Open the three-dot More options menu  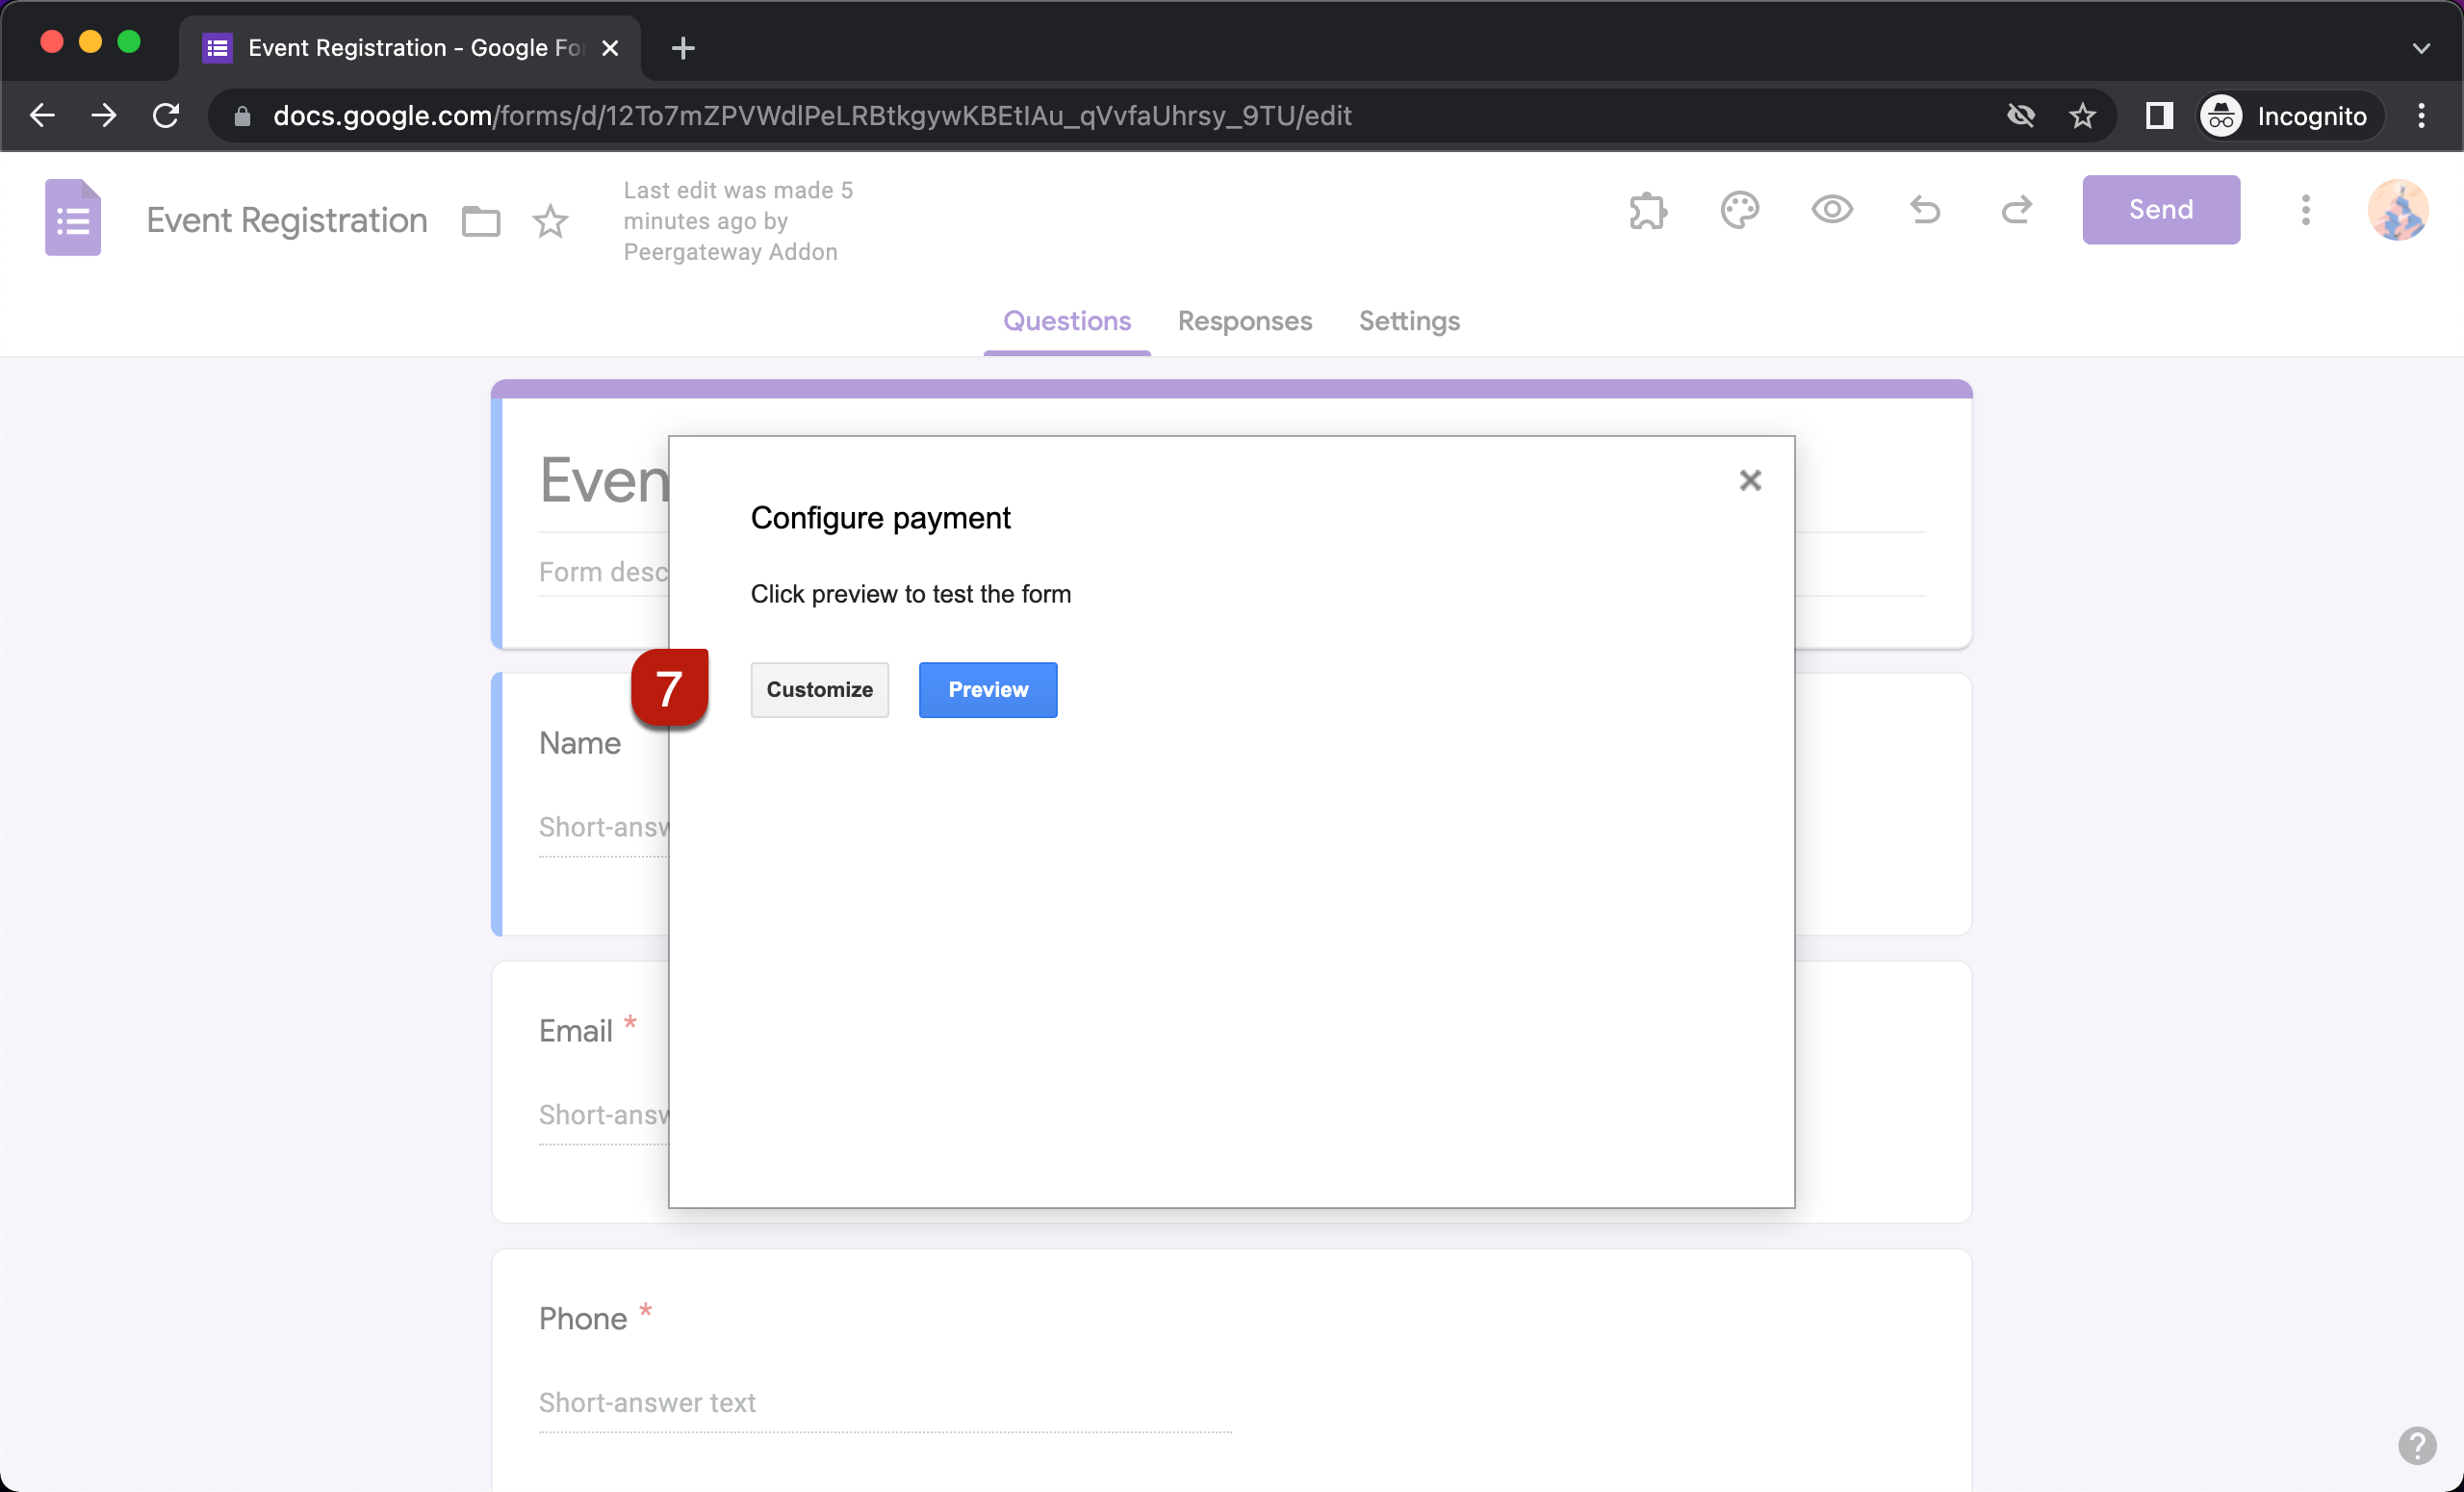2305,210
